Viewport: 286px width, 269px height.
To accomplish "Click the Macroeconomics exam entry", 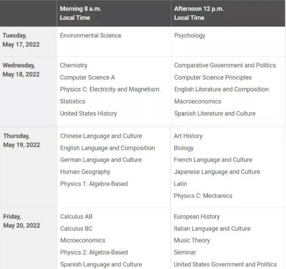I will pyautogui.click(x=198, y=101).
